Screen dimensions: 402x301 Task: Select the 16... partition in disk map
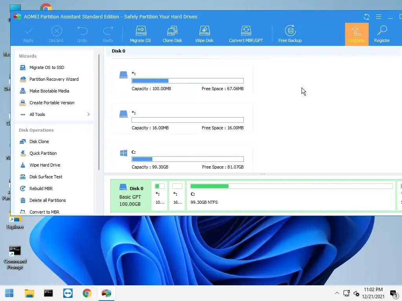(x=177, y=196)
